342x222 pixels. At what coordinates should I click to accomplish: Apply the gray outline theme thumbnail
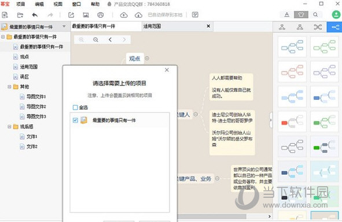pyautogui.click(x=292, y=146)
